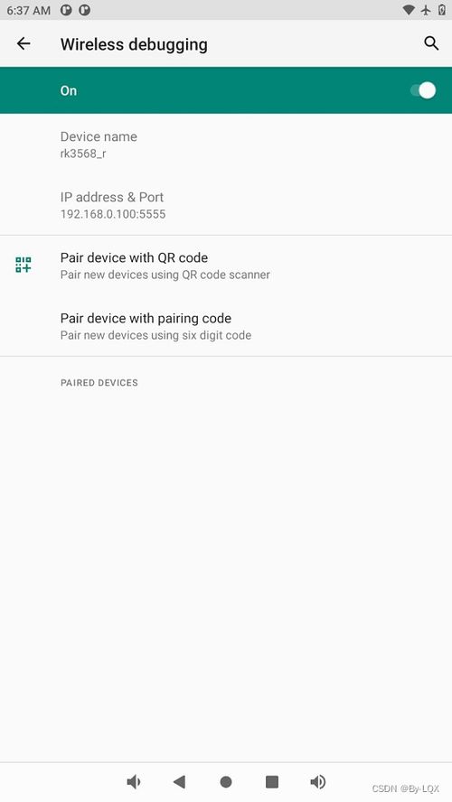
Task: Tap the first notification icon by clock
Action: click(x=66, y=10)
